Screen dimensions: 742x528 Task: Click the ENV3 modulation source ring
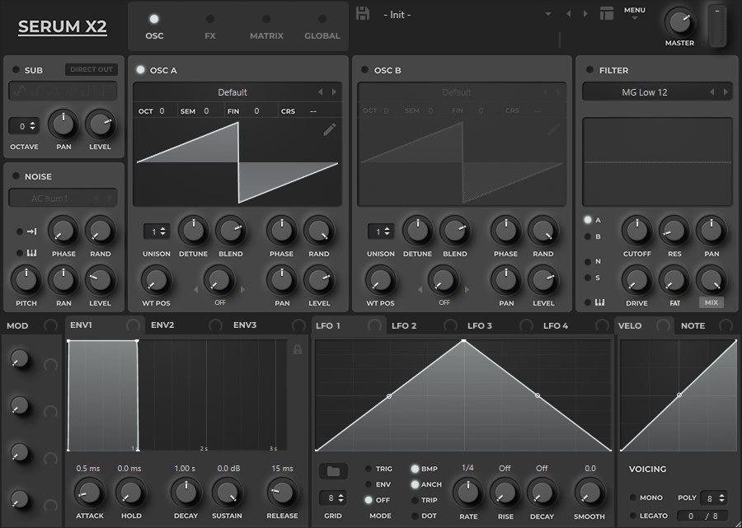pos(298,325)
